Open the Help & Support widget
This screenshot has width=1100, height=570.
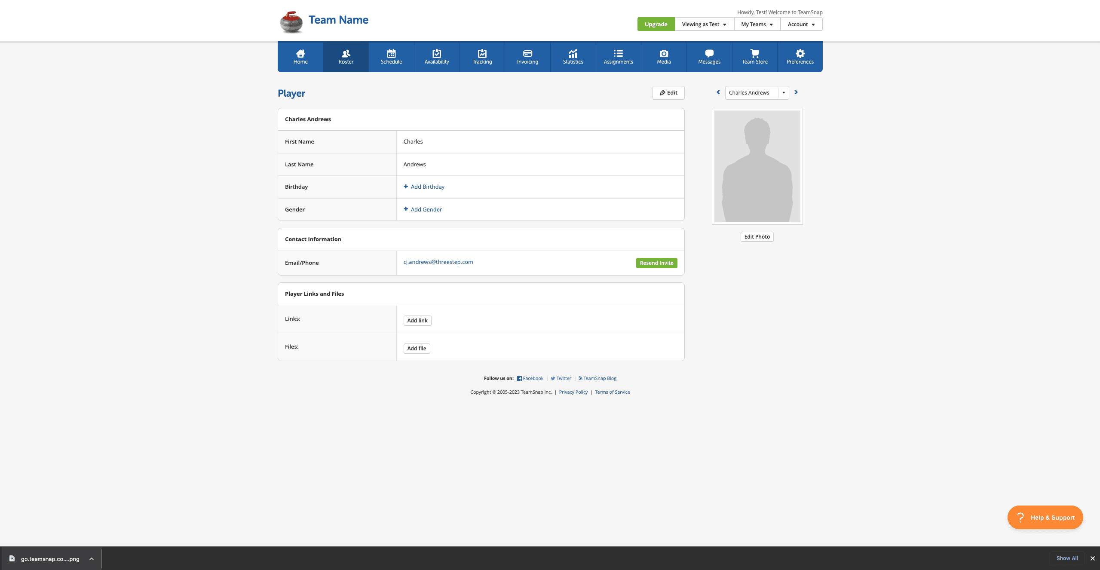coord(1045,518)
